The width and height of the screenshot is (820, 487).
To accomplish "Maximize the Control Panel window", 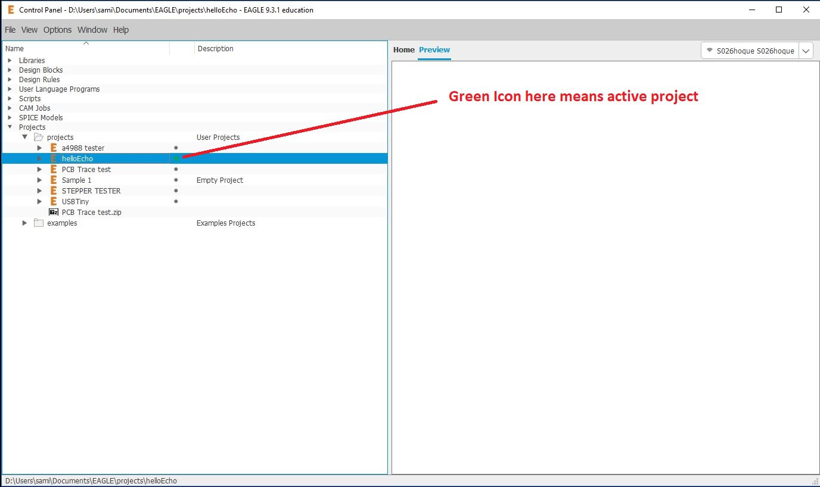I will 779,10.
